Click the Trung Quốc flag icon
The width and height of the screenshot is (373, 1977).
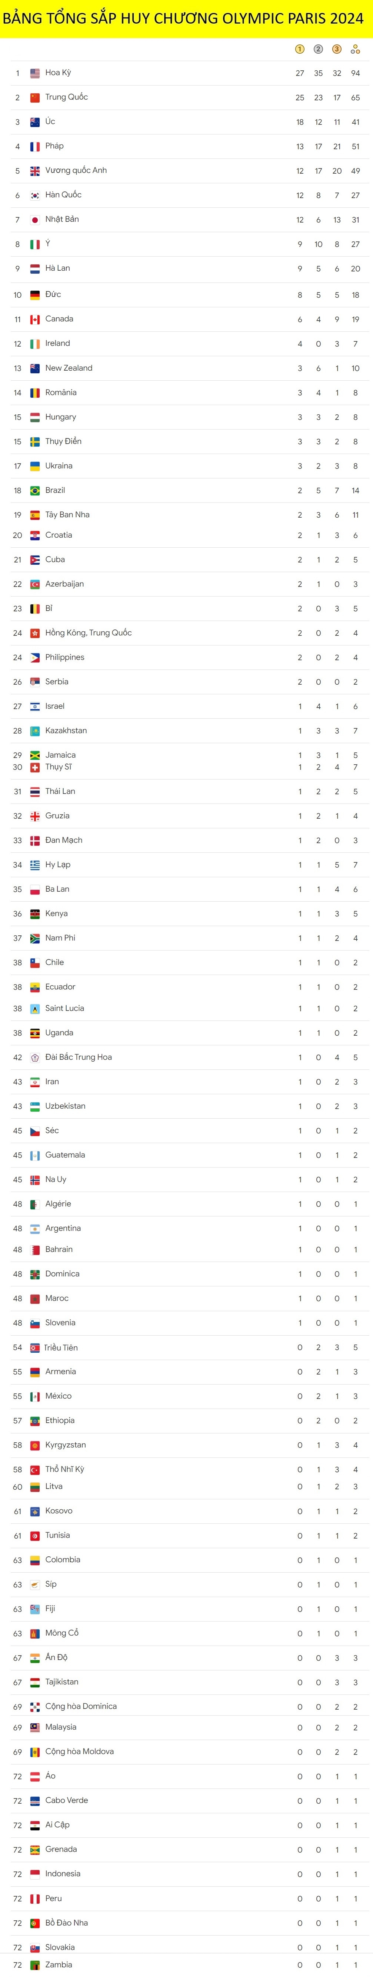(34, 97)
